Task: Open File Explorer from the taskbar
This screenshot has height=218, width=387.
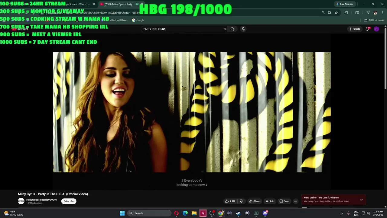Action: (194, 213)
